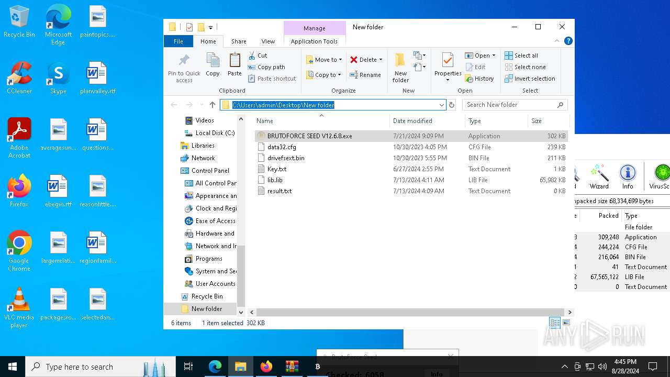
Task: Click the Manage contextual tab
Action: (314, 28)
